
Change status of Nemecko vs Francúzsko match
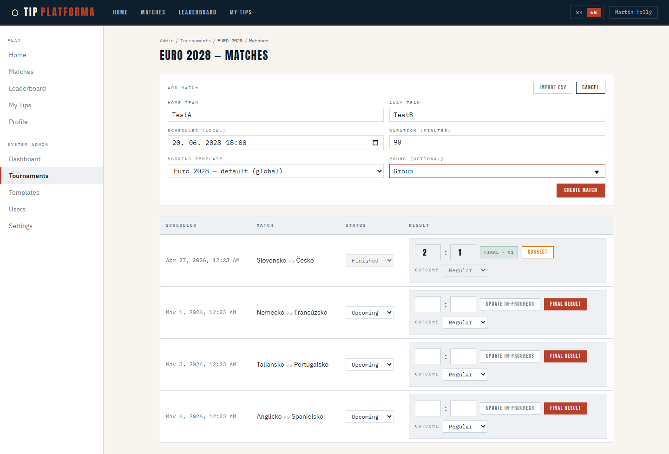tap(369, 313)
